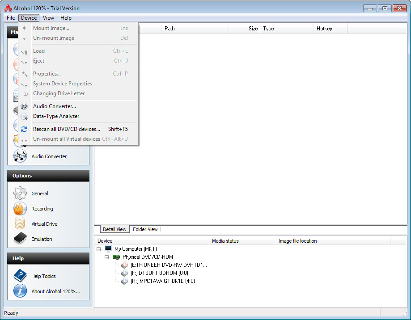The height and width of the screenshot is (320, 411).
Task: Collapse the My Computer tree node
Action: pyautogui.click(x=98, y=249)
